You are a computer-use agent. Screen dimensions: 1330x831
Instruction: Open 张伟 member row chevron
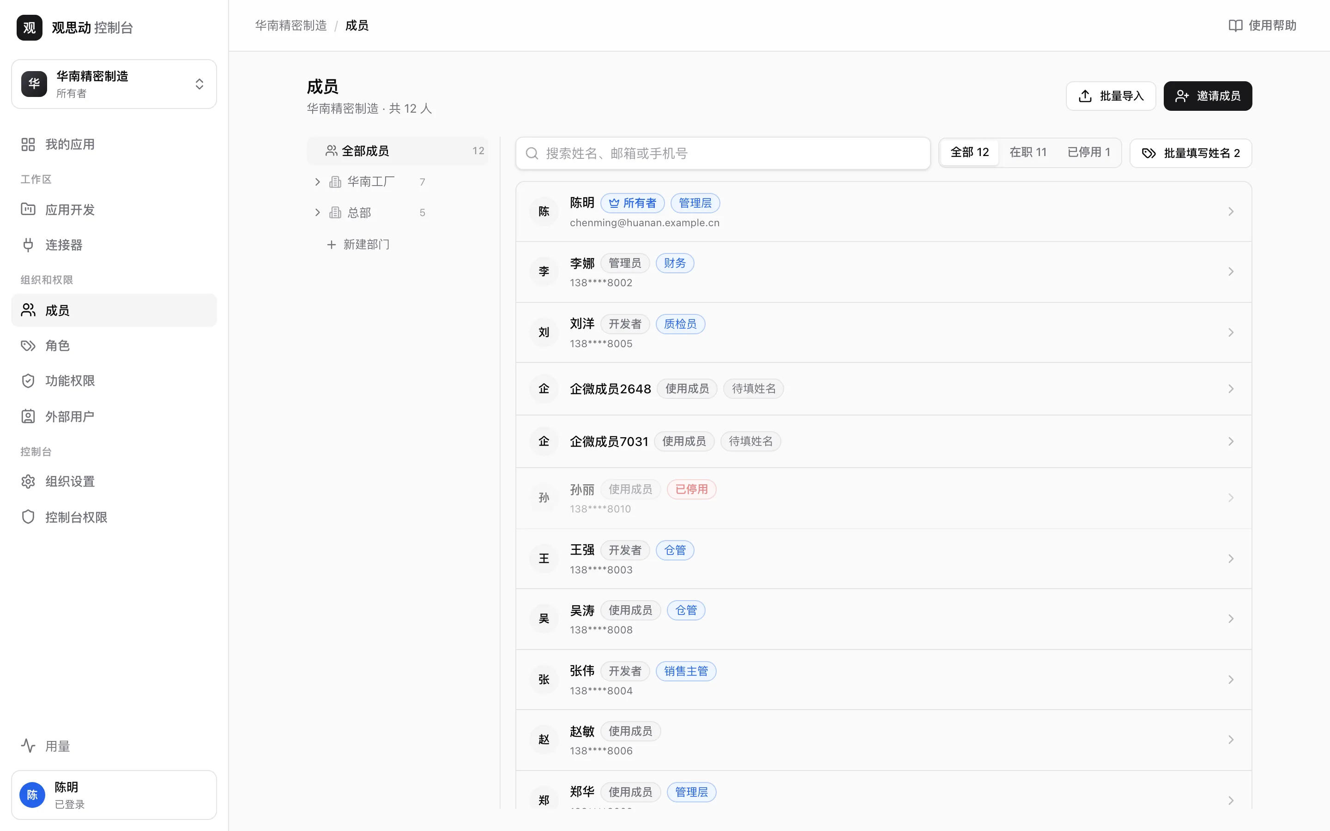1231,680
